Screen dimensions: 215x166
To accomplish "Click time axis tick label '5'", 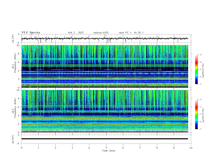I will tap(106, 148).
